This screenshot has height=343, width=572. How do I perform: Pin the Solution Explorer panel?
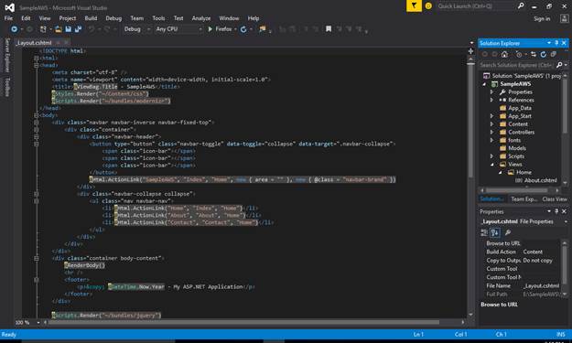556,43
